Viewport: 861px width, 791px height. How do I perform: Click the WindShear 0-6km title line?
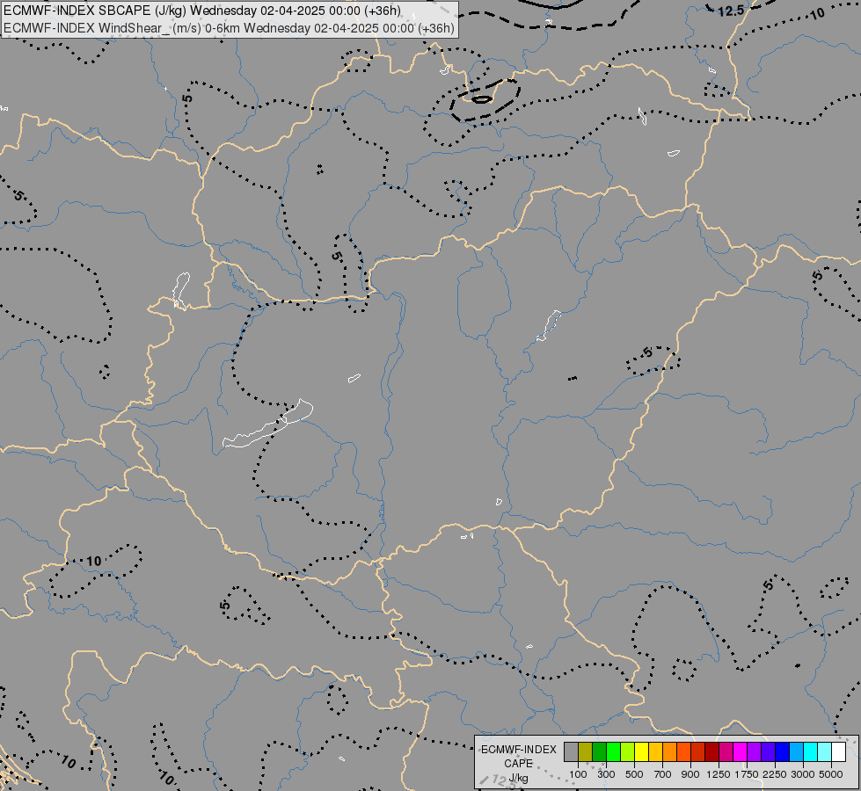229,28
